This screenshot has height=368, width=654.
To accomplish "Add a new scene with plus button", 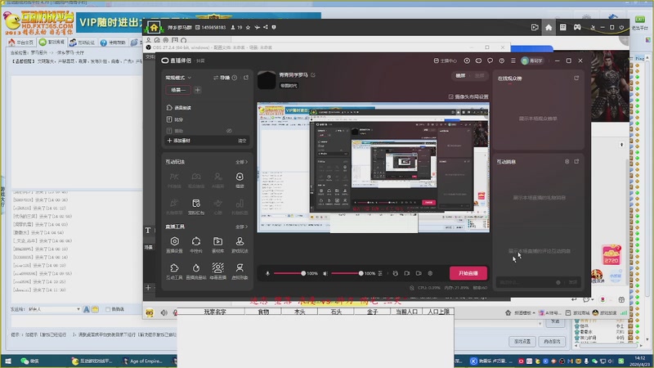I will coord(198,90).
